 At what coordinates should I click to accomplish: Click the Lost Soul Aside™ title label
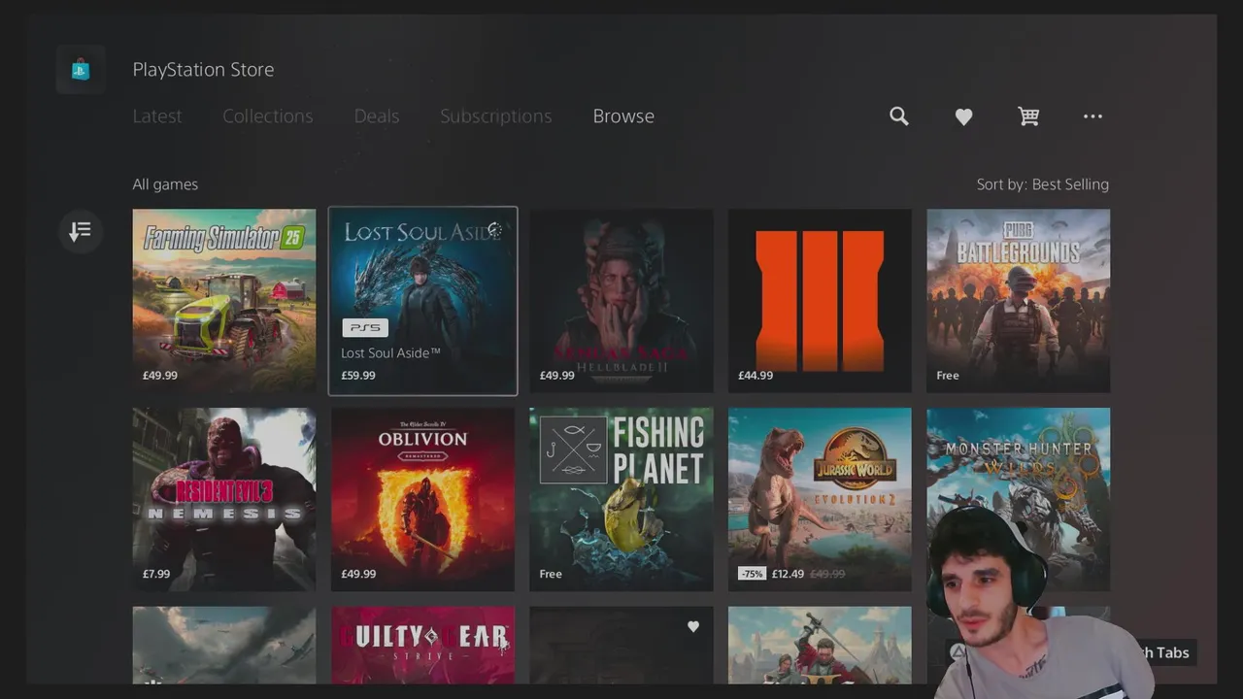pos(390,353)
